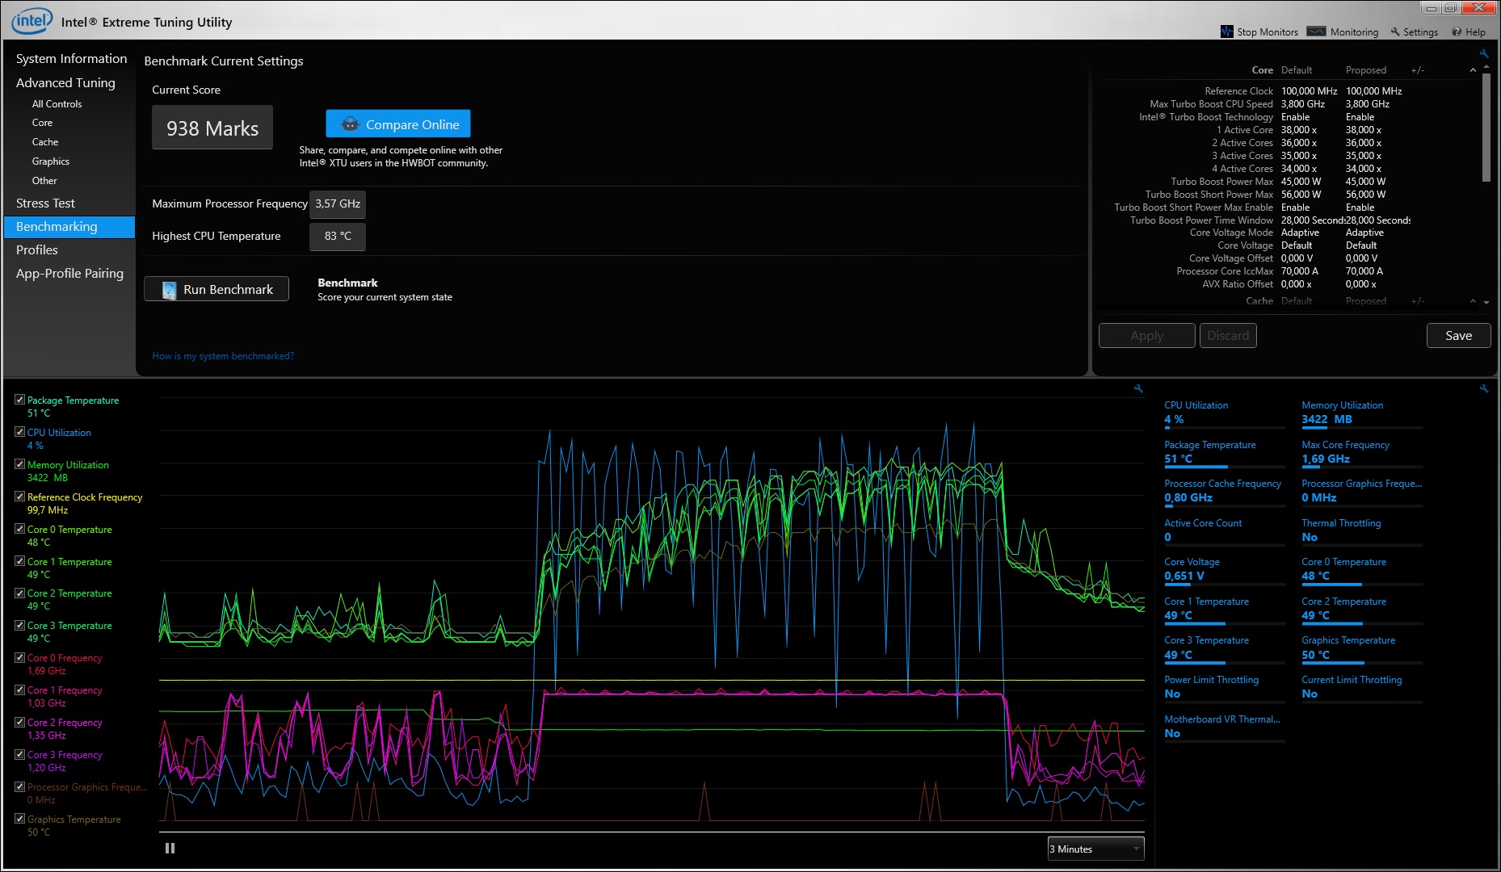Toggle Graphics Temperature checkbox
Viewport: 1501px width, 872px height.
[20, 819]
